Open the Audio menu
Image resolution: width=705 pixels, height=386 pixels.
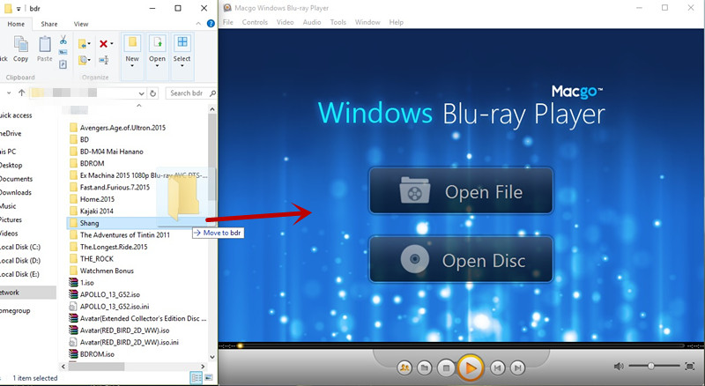tap(312, 22)
